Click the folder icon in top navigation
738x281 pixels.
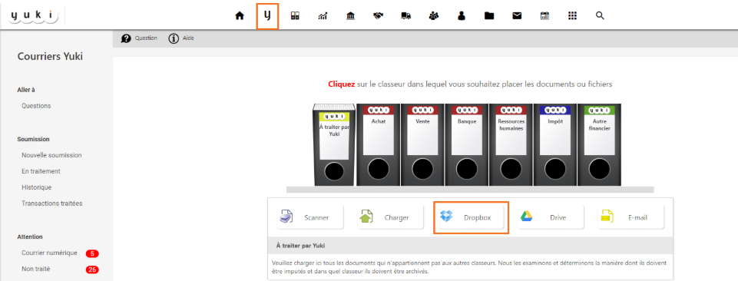(489, 16)
